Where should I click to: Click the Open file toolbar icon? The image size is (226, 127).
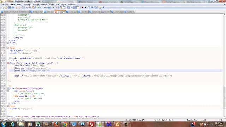click(6, 7)
